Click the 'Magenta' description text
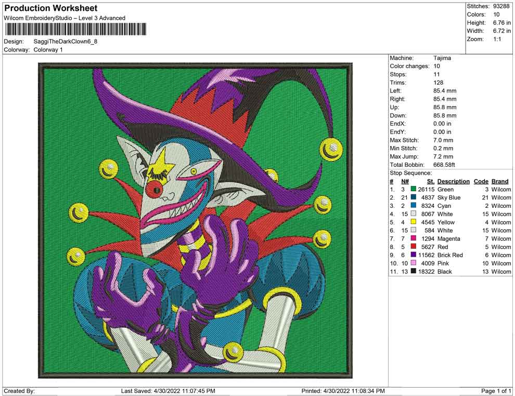 click(448, 239)
